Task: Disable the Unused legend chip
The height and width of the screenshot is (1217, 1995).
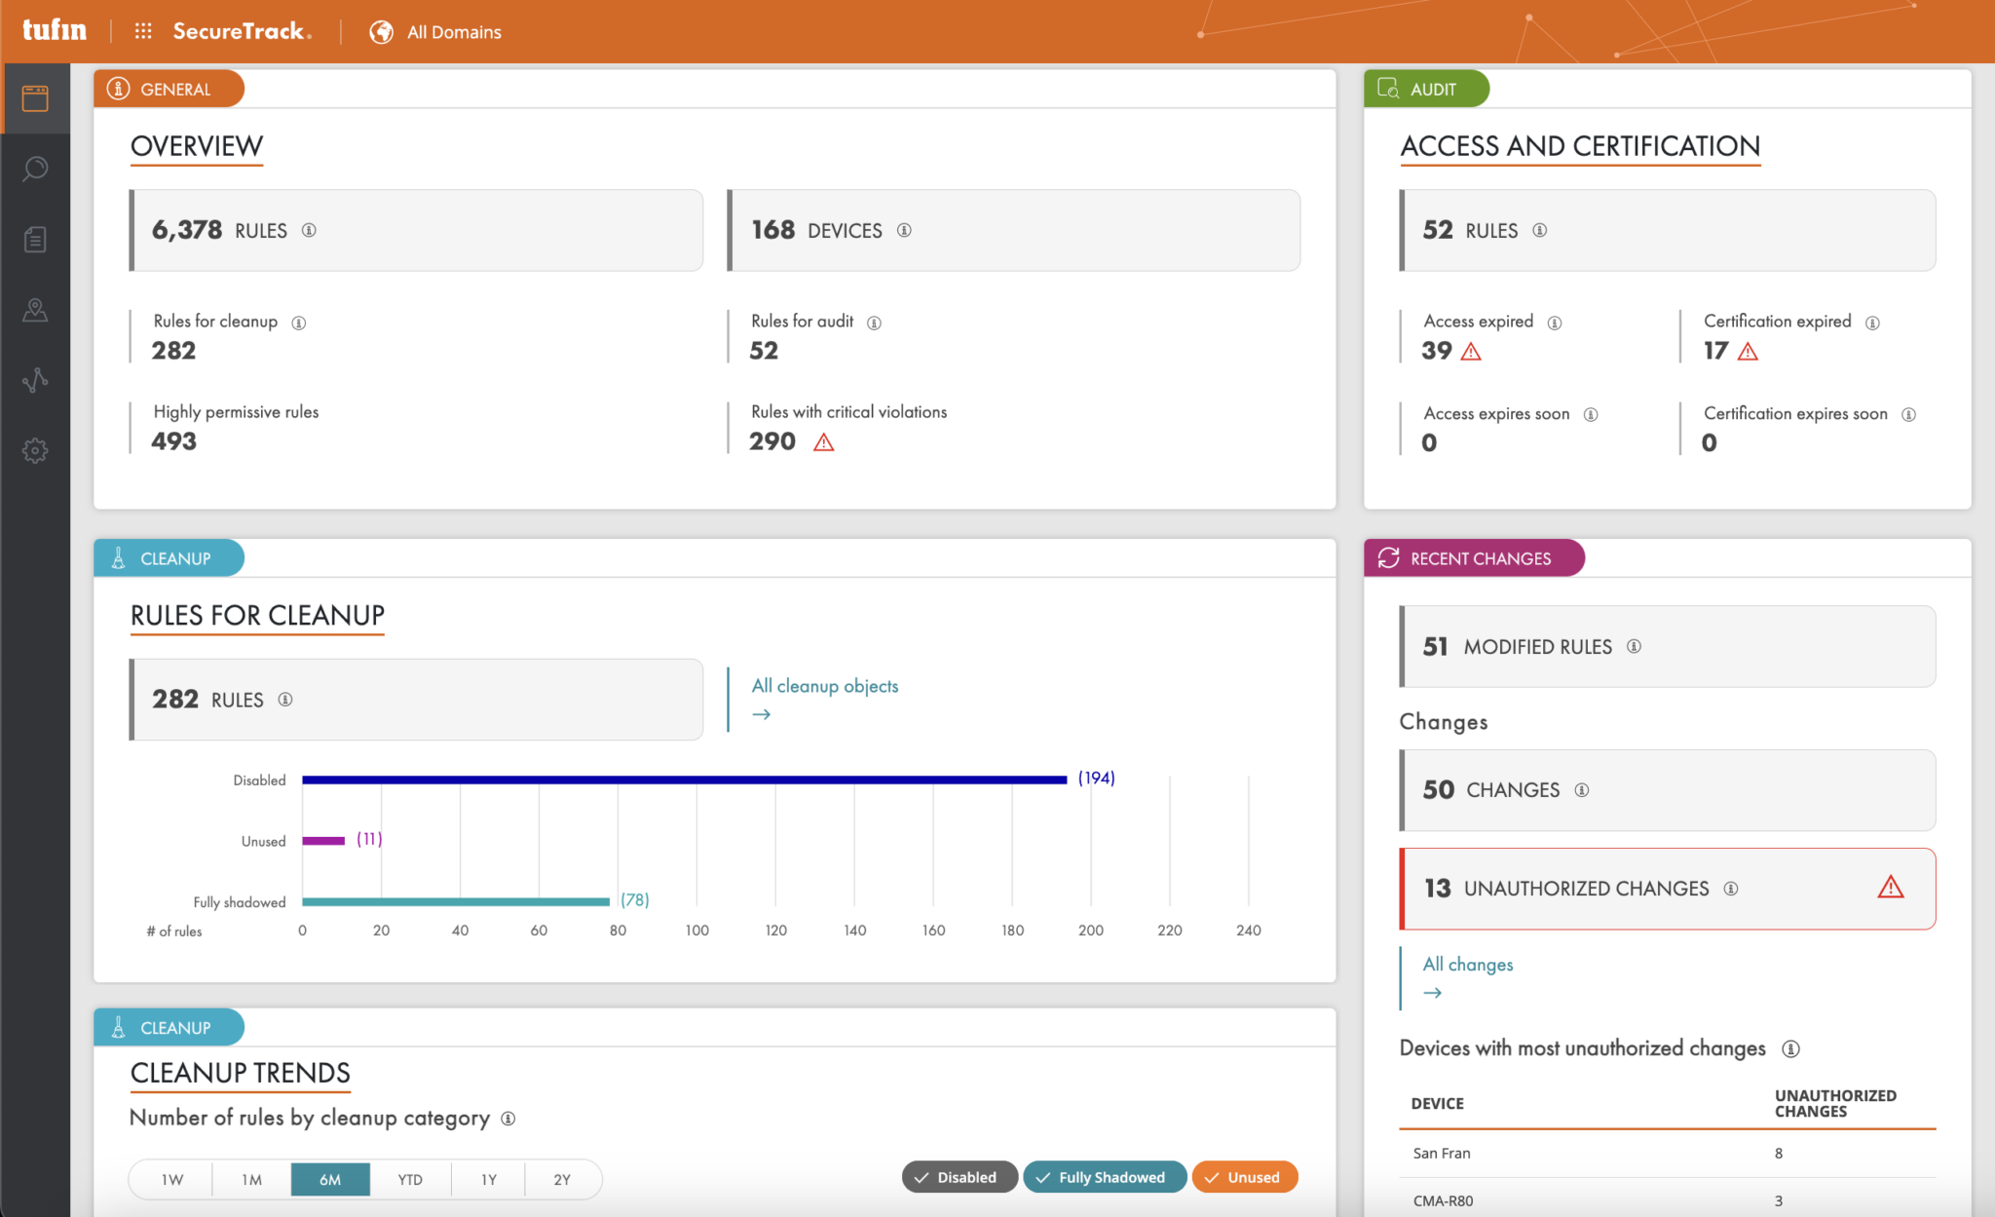Action: point(1245,1177)
